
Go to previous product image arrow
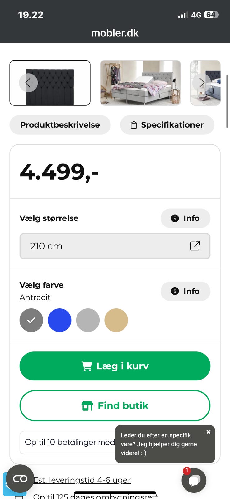coord(28,83)
